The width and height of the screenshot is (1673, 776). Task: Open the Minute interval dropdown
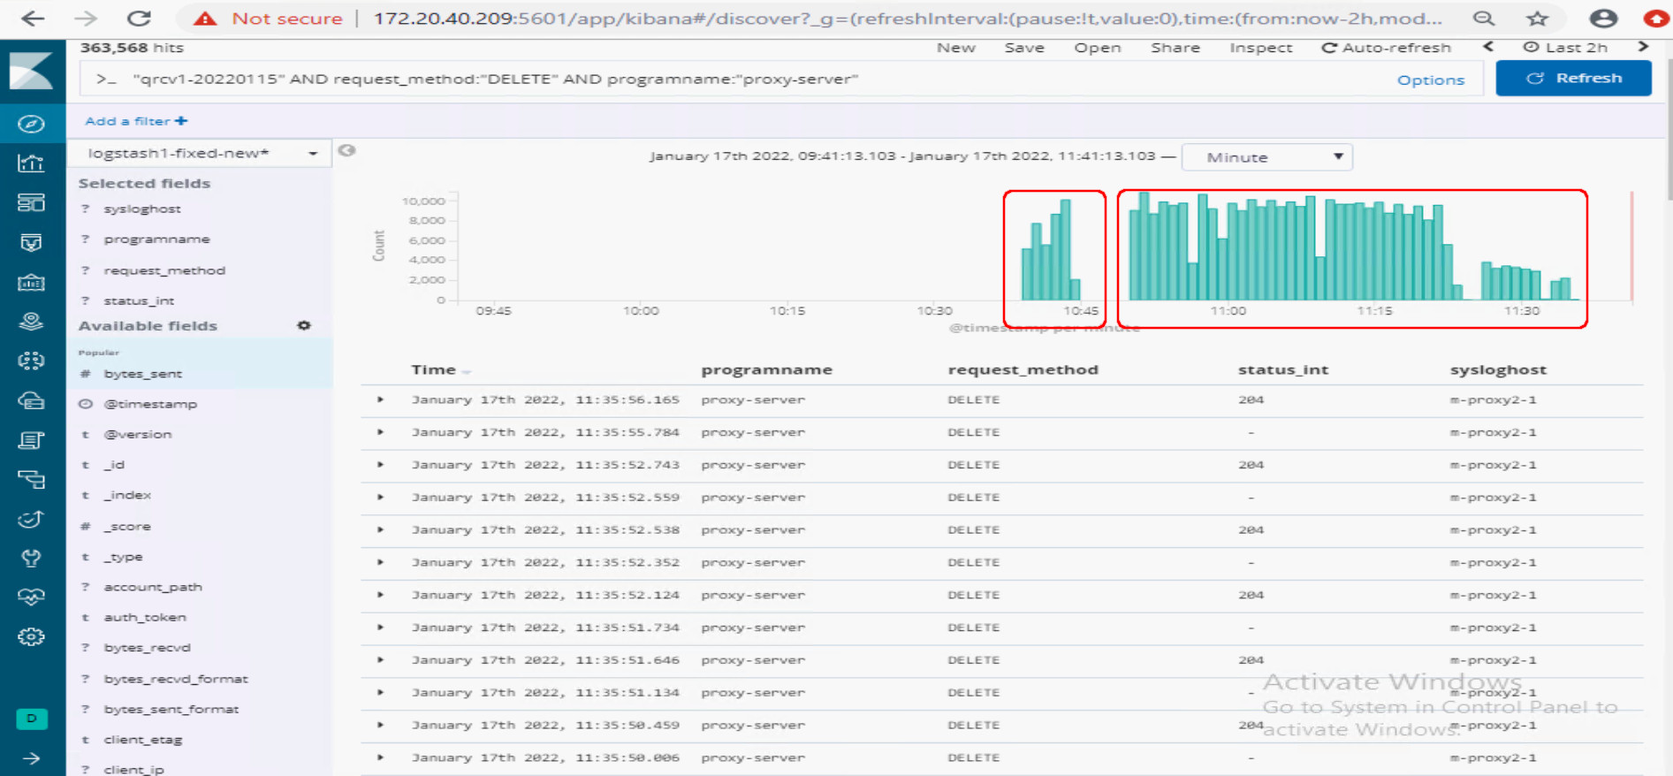tap(1266, 157)
